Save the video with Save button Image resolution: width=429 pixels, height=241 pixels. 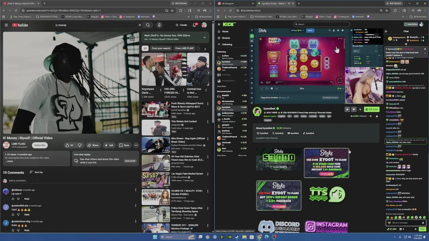(124, 145)
